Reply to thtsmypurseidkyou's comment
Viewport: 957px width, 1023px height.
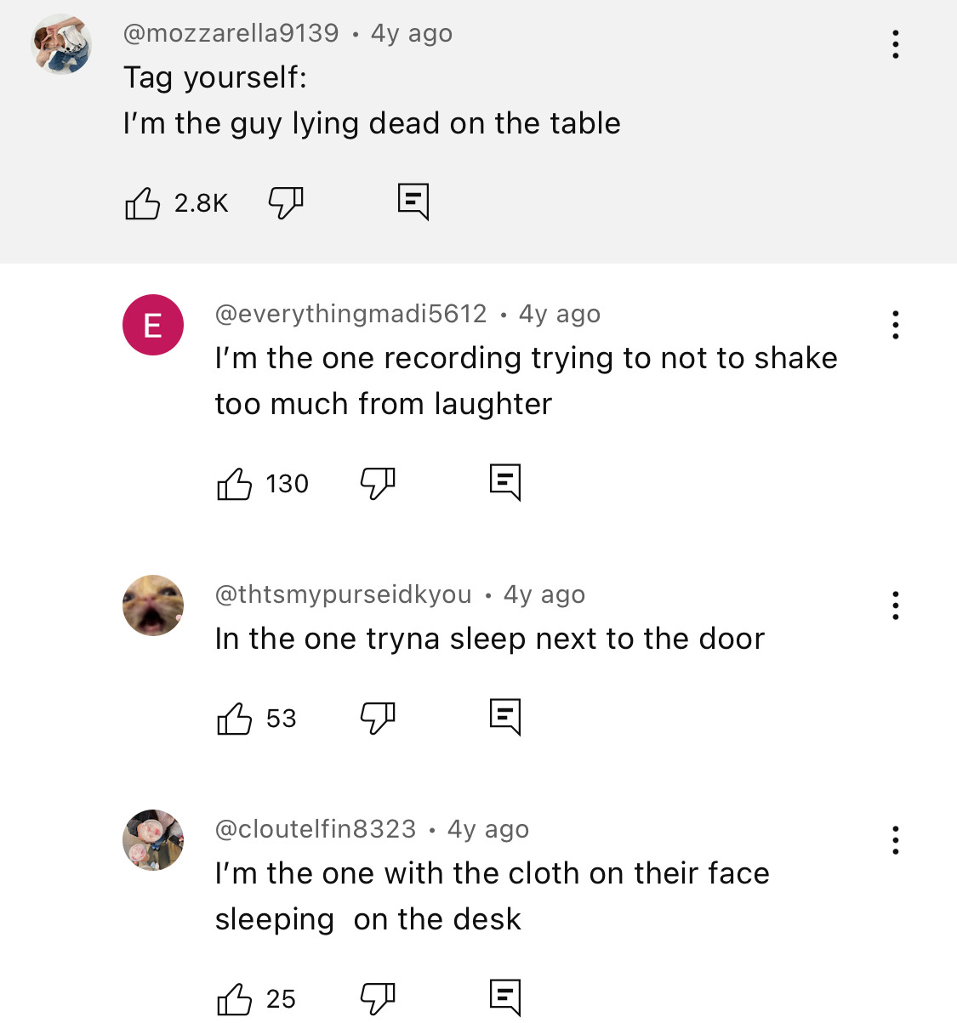pos(505,717)
